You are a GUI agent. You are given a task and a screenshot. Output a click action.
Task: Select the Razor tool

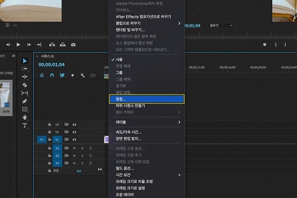(x=25, y=85)
